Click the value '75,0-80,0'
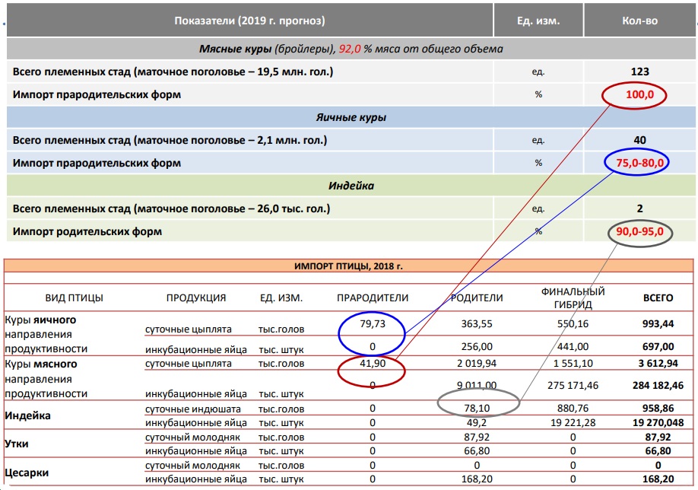The width and height of the screenshot is (698, 490). tap(639, 163)
